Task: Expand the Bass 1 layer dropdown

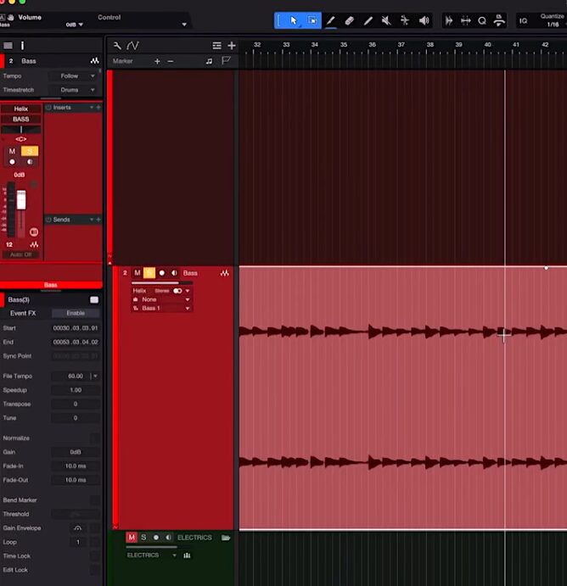Action: (x=187, y=308)
